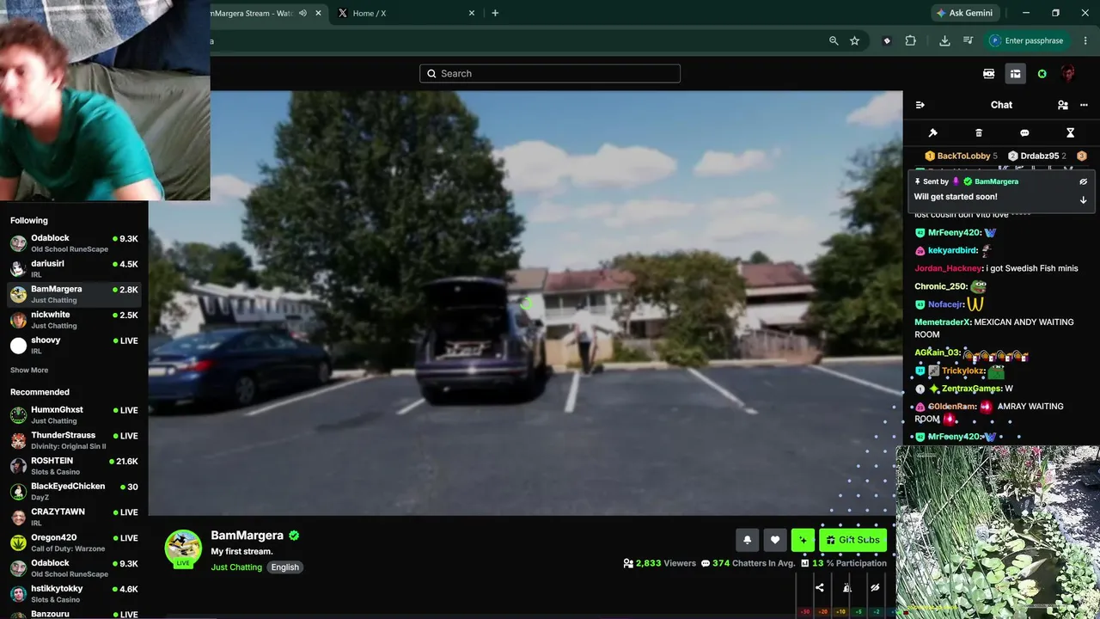Click the 2,833 Viewers count
1100x619 pixels.
point(659,563)
